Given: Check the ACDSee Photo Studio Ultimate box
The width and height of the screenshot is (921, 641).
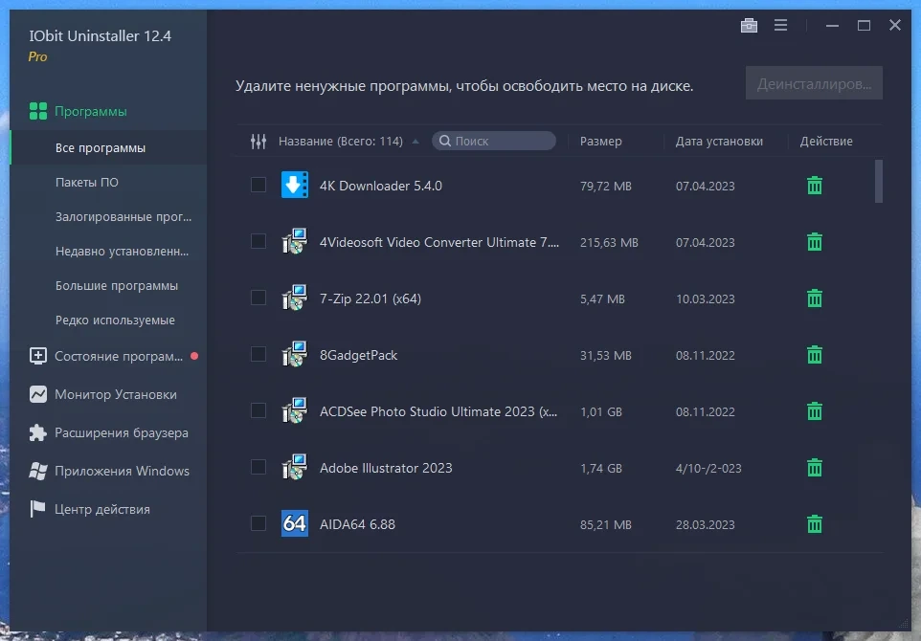Looking at the screenshot, I should click(x=258, y=410).
